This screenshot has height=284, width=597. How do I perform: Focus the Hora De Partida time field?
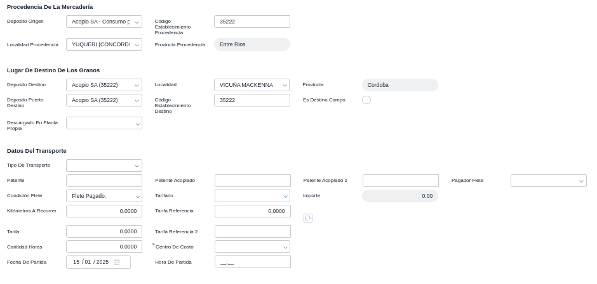coord(252,262)
